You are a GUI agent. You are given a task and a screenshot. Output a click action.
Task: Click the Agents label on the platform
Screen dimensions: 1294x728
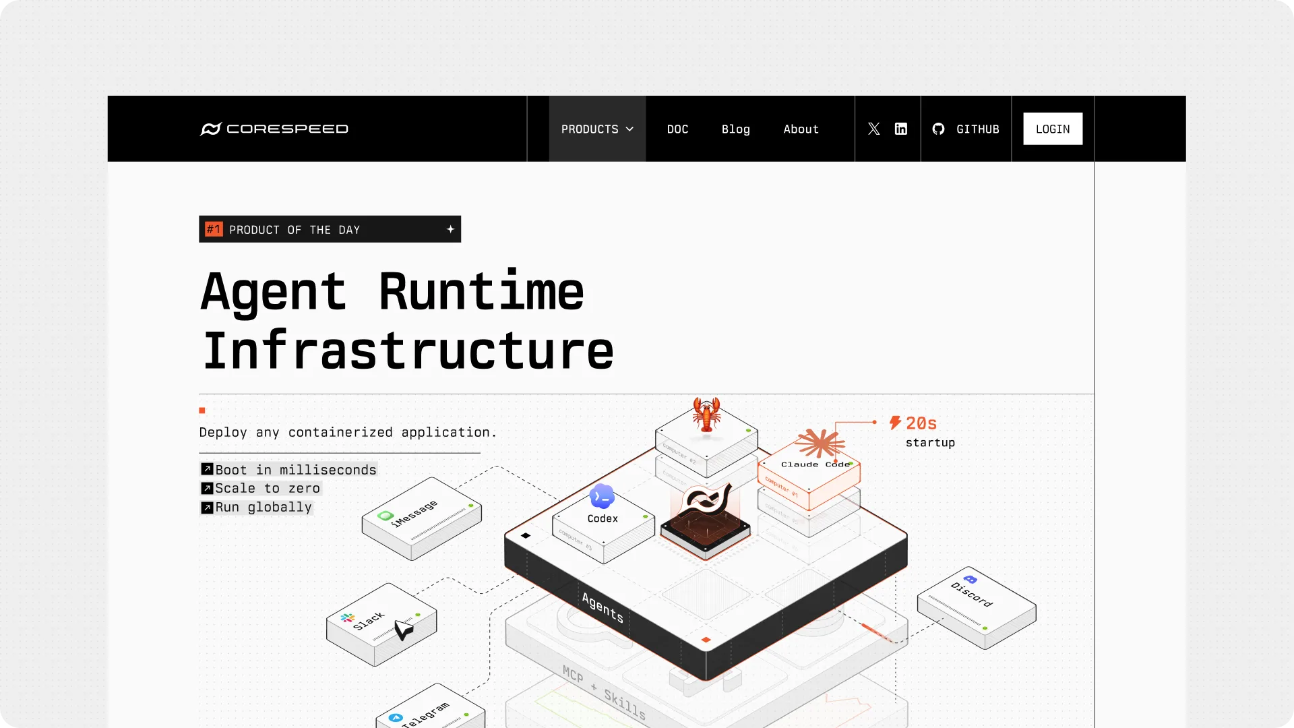point(603,607)
